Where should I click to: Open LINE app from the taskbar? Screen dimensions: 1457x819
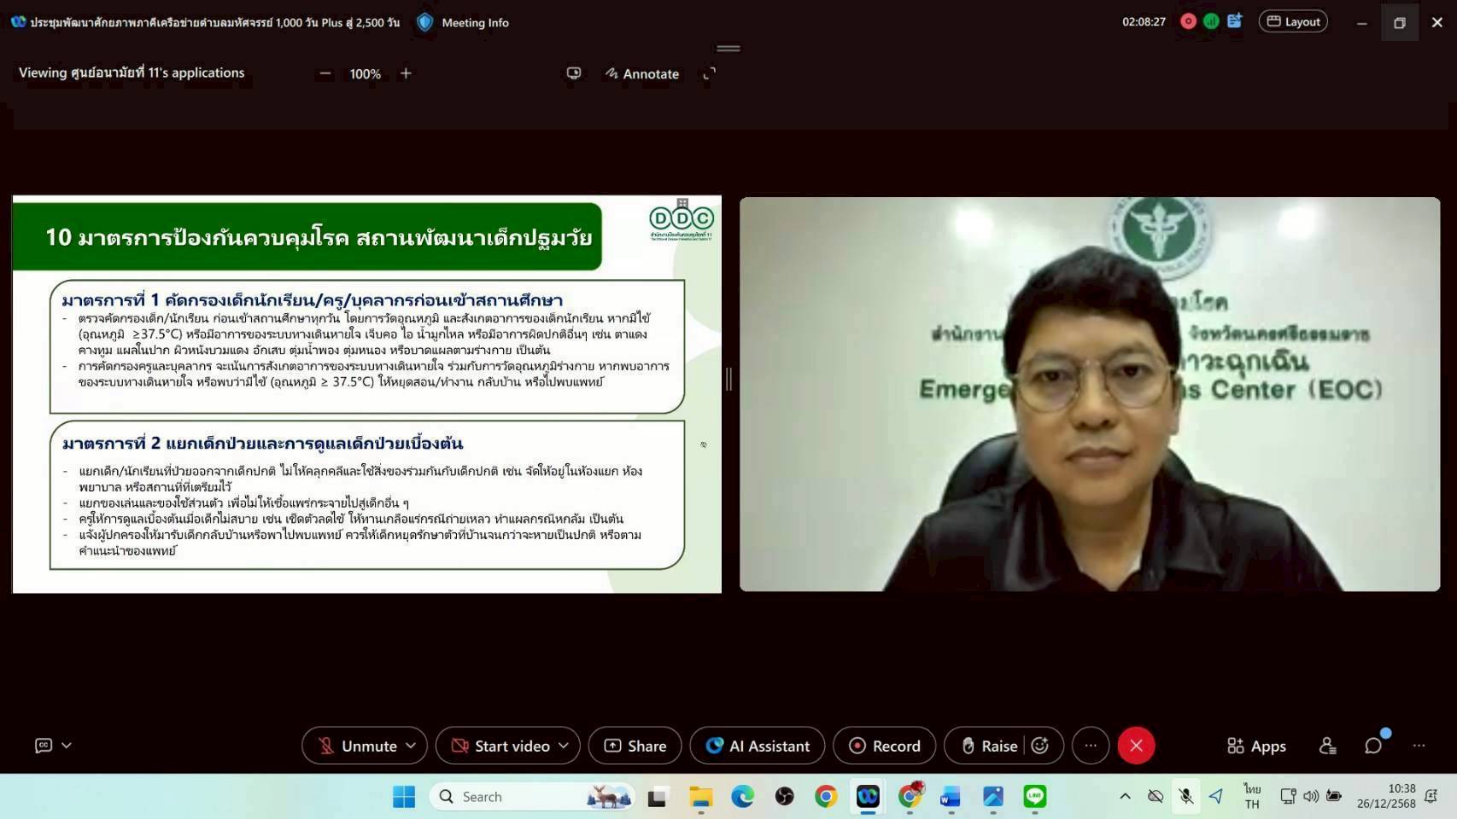(1034, 797)
